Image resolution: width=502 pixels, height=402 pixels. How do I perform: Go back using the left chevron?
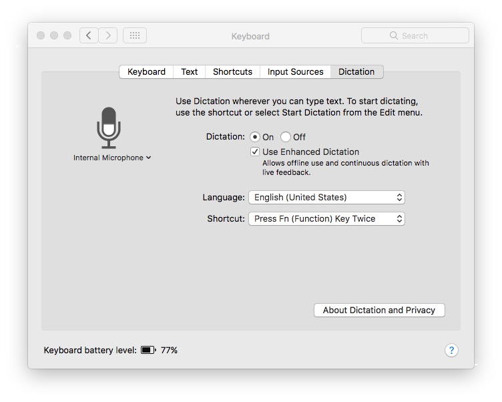[x=89, y=35]
